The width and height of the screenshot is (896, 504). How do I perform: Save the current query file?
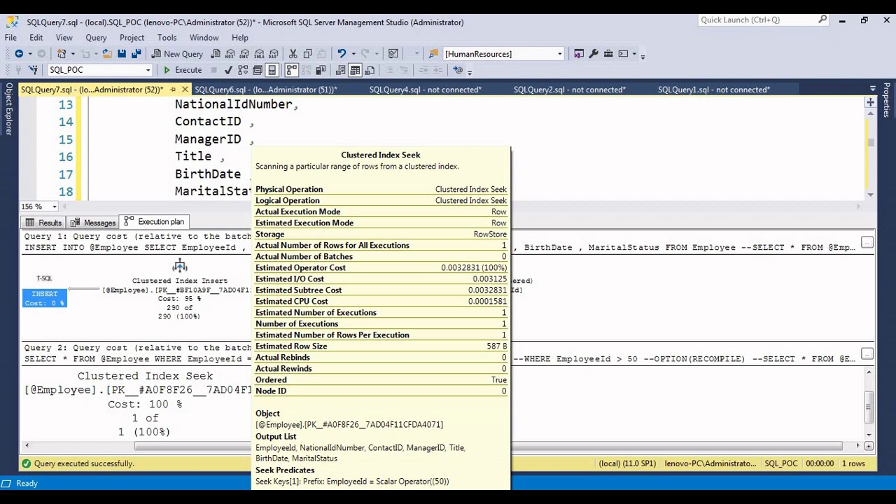pyautogui.click(x=121, y=54)
